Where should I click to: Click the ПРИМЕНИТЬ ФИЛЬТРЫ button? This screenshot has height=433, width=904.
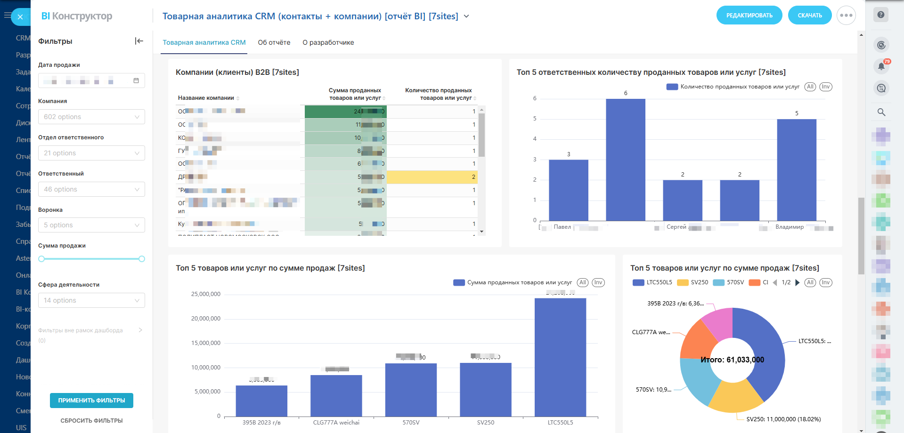pos(91,401)
